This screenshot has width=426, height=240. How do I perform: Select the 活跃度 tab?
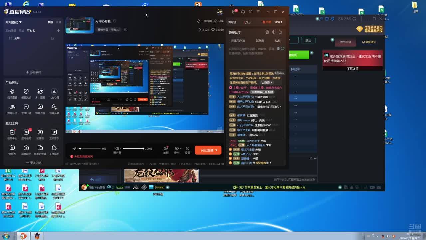[260, 41]
